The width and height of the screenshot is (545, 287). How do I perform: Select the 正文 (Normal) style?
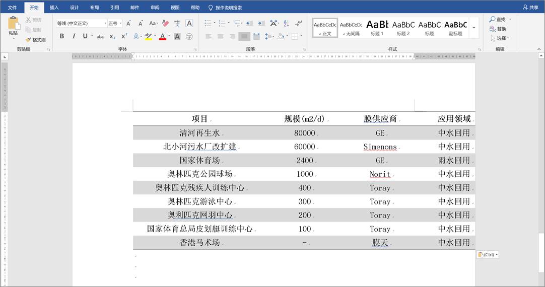[x=325, y=28]
